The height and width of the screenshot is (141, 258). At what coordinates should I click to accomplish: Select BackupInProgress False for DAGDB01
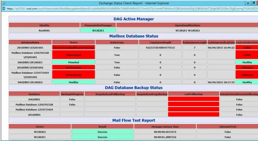coord(72,99)
